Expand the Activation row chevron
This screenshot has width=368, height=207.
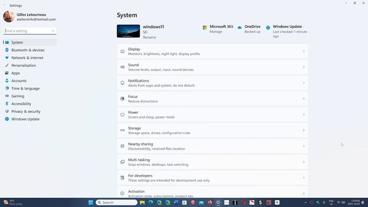[x=304, y=193]
